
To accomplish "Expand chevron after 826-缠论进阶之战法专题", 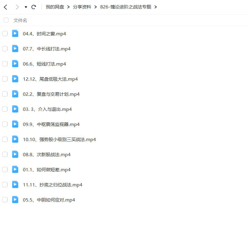I will click(x=156, y=7).
